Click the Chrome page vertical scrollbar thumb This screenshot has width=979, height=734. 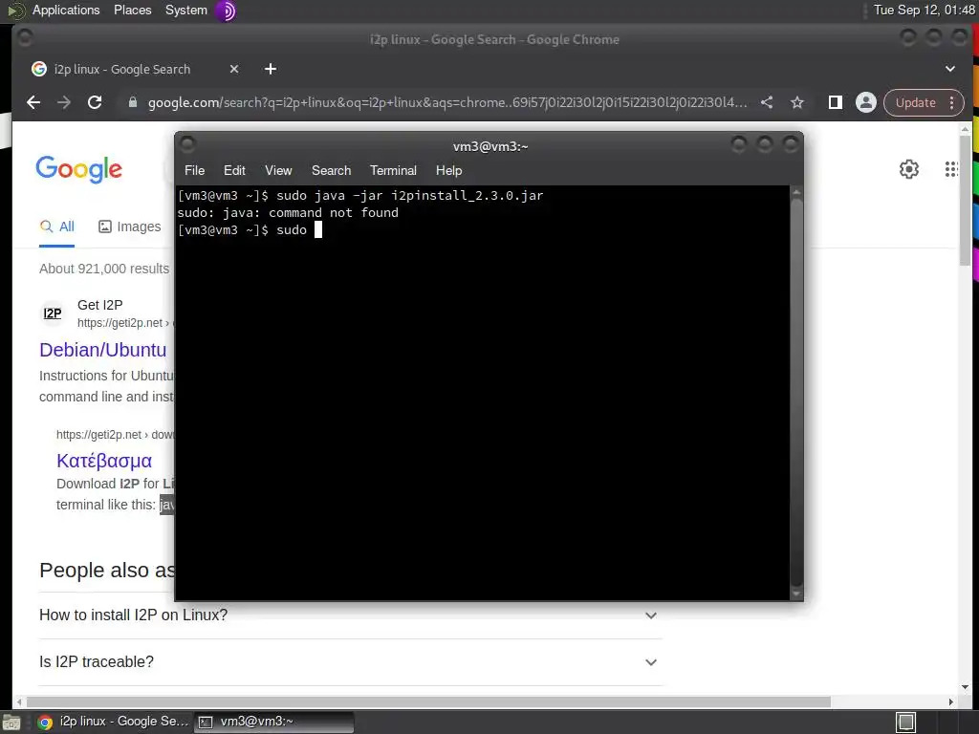coord(966,199)
